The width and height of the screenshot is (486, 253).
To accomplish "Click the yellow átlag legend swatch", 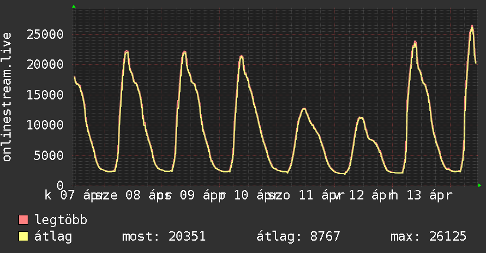I will [23, 236].
